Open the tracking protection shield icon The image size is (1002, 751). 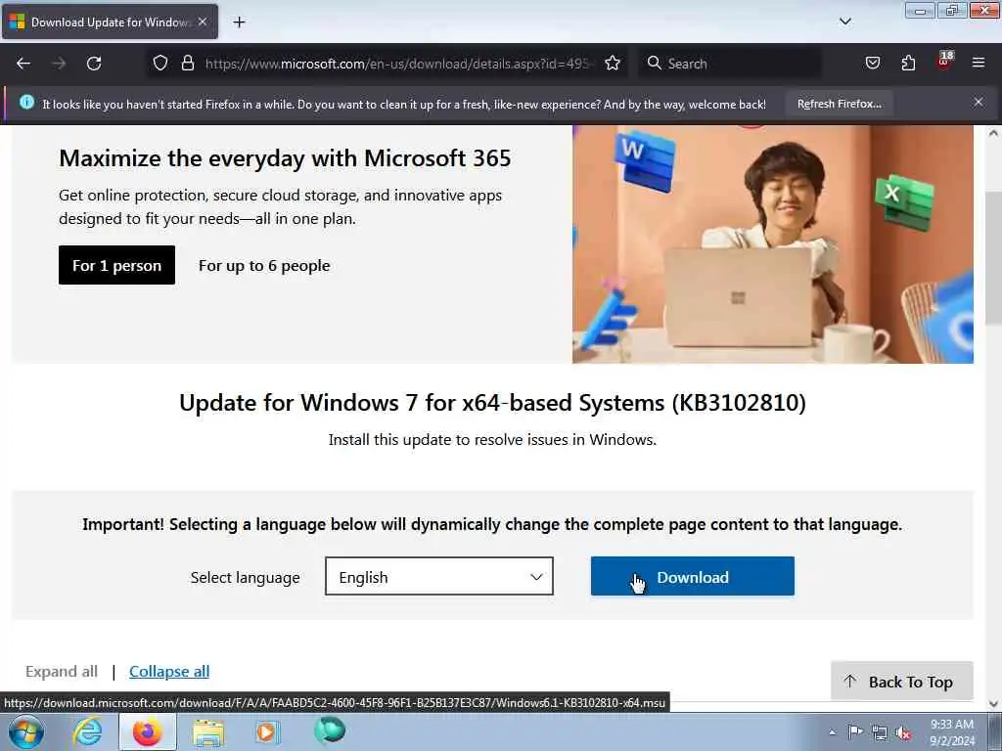(160, 64)
